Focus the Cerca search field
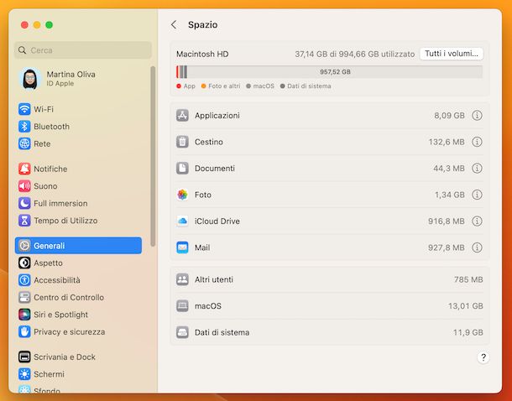The height and width of the screenshot is (401, 512). [83, 50]
